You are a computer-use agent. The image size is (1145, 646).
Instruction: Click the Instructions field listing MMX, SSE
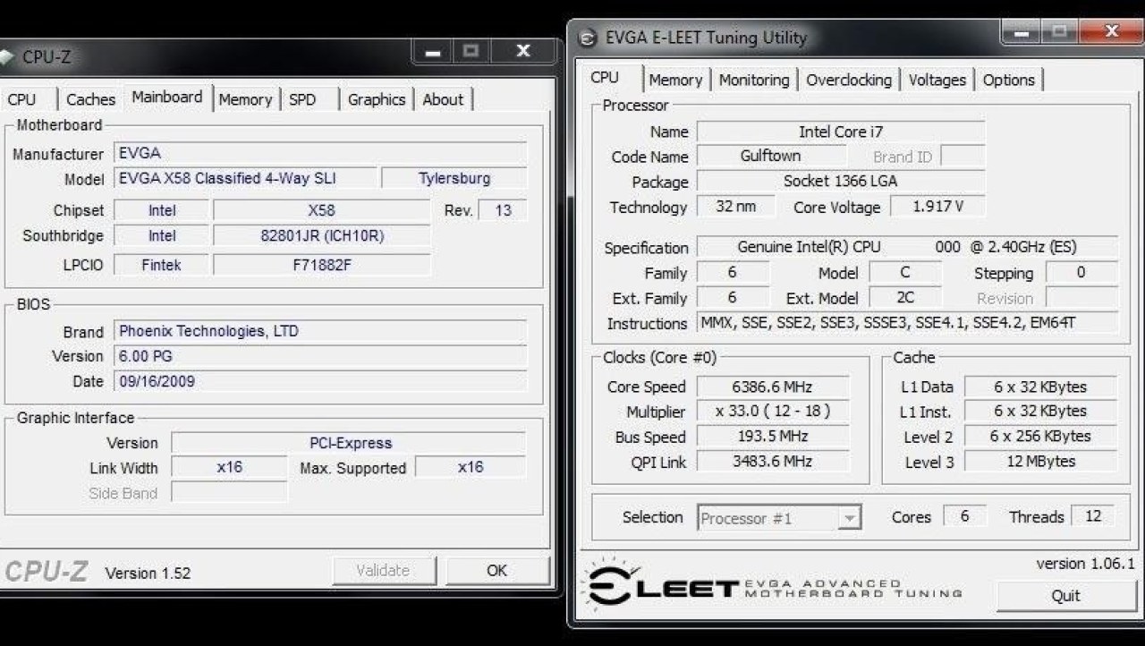pos(907,323)
